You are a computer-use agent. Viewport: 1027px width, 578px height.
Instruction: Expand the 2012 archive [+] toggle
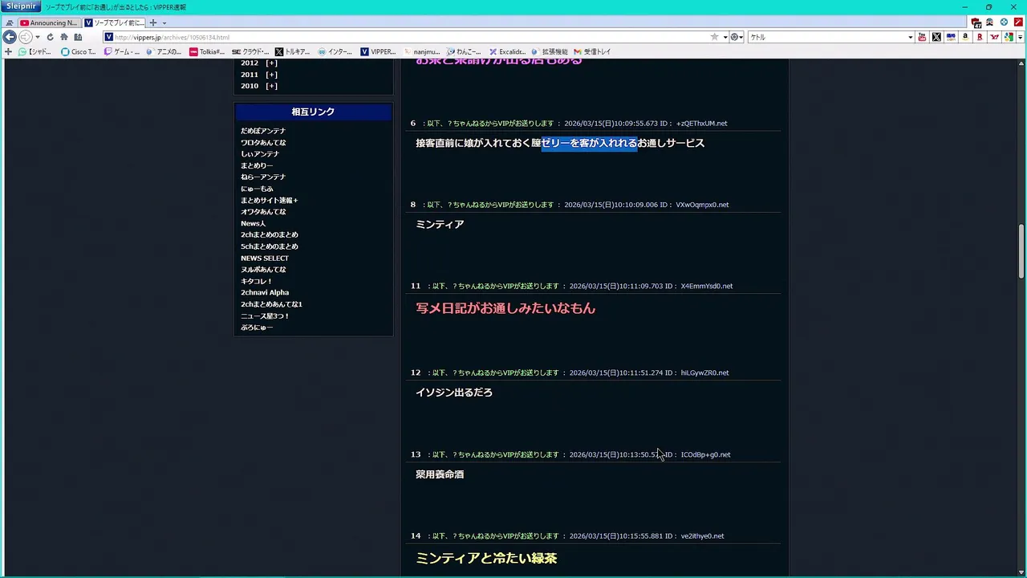pos(271,63)
